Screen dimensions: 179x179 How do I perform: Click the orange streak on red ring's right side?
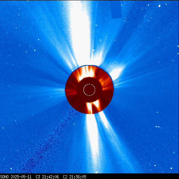tap(107, 88)
